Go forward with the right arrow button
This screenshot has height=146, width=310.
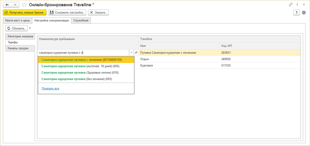click(15, 4)
